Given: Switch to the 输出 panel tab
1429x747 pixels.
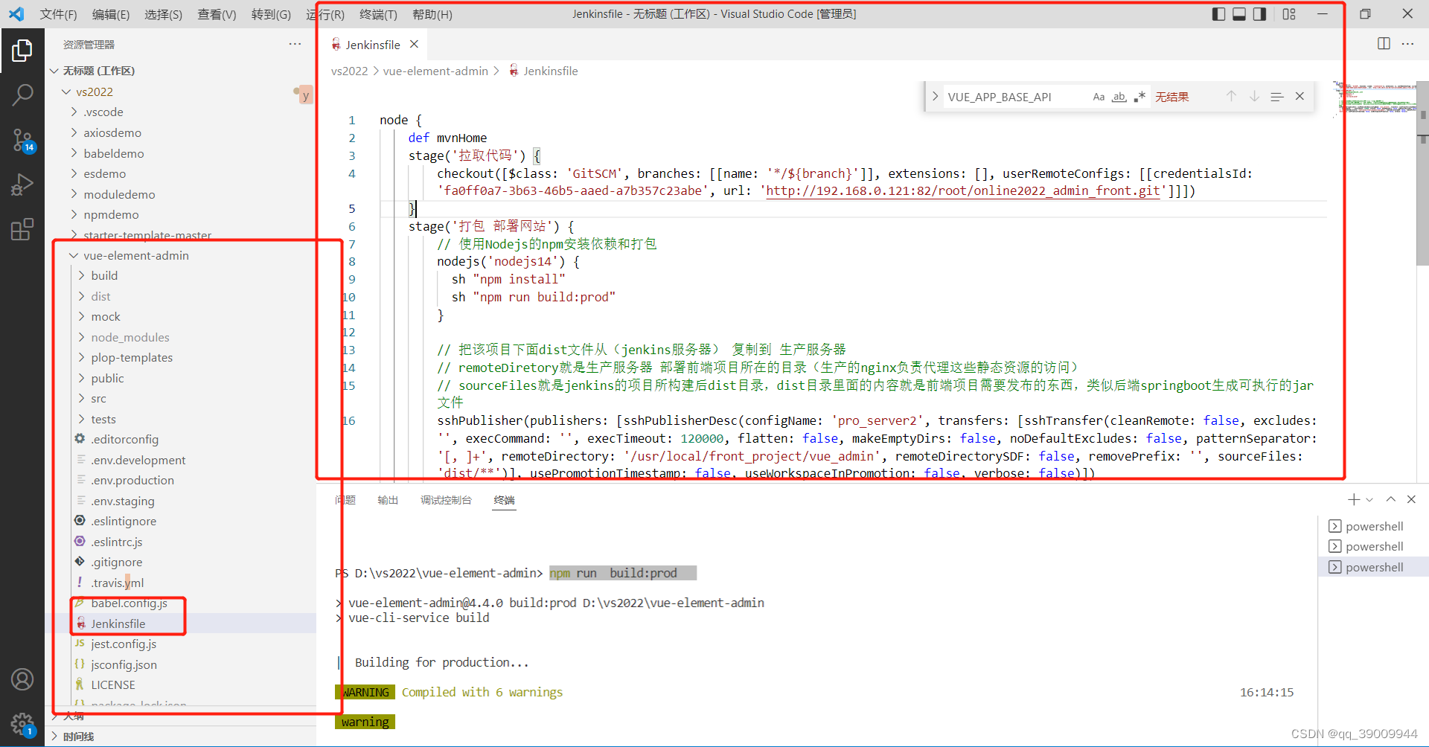Looking at the screenshot, I should tap(388, 500).
